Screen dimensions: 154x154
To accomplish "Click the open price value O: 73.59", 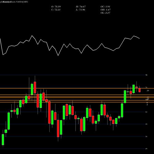I will (56, 7).
